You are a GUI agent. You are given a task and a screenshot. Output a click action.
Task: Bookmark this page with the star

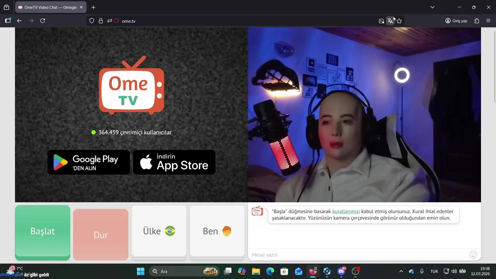[399, 21]
